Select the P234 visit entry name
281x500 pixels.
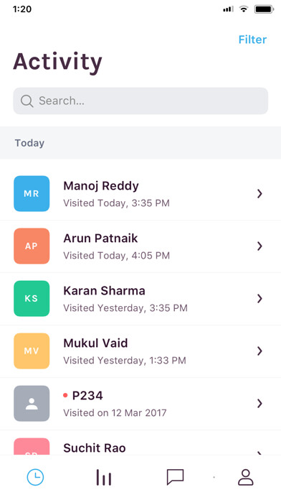(x=87, y=396)
